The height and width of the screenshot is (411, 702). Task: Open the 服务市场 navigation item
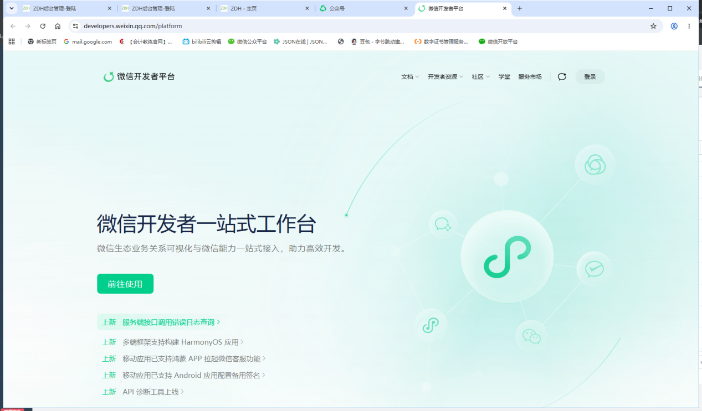[530, 77]
